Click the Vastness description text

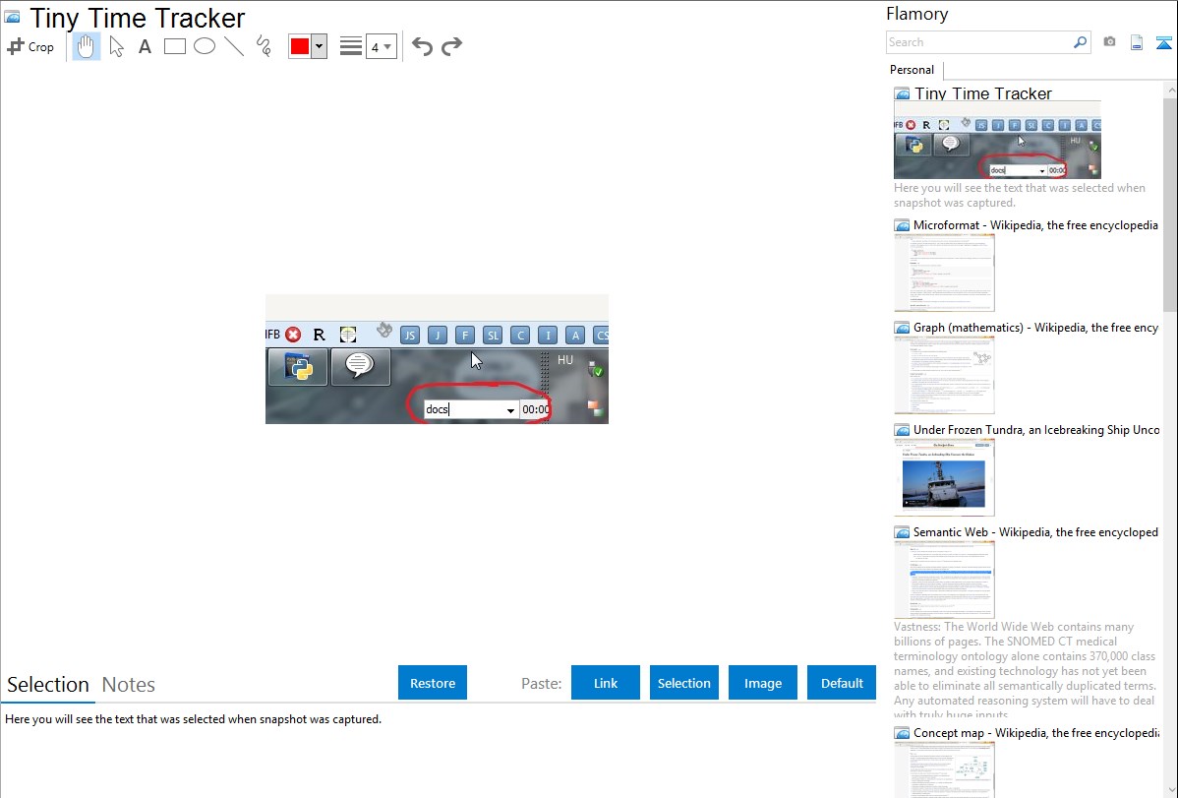pyautogui.click(x=1025, y=671)
